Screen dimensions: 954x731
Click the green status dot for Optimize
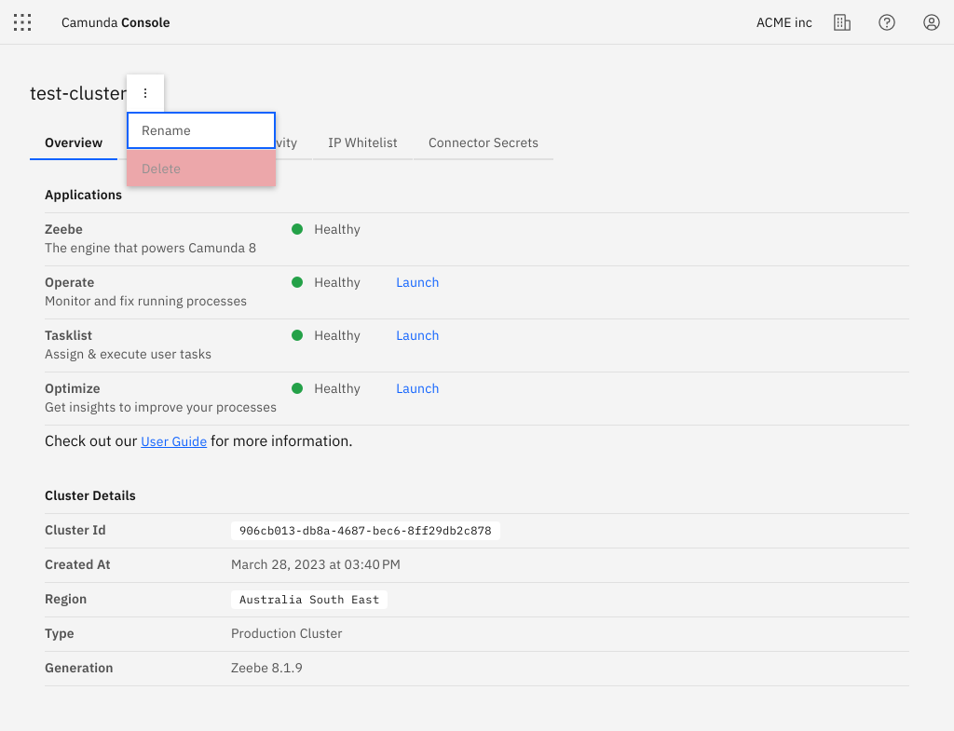click(297, 388)
